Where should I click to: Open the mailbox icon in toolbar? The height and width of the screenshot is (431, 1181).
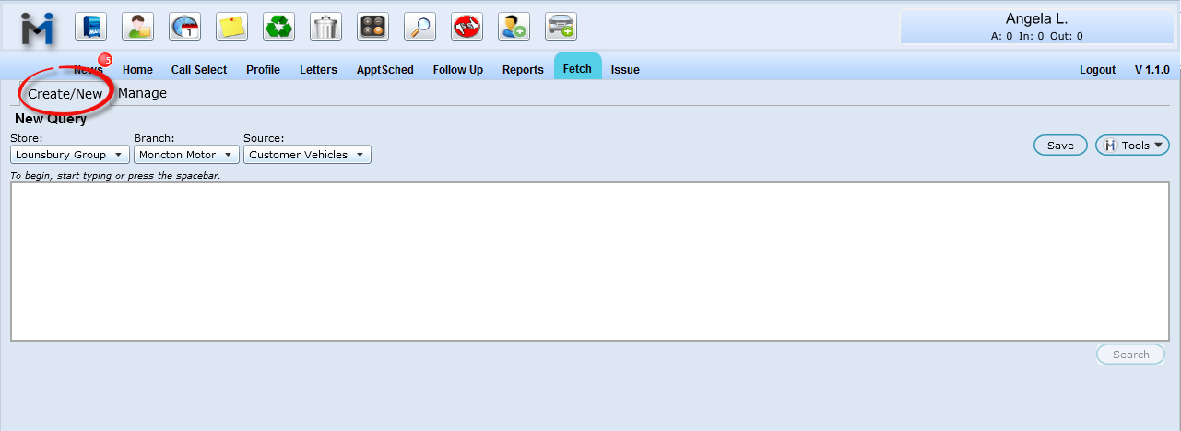coord(90,27)
